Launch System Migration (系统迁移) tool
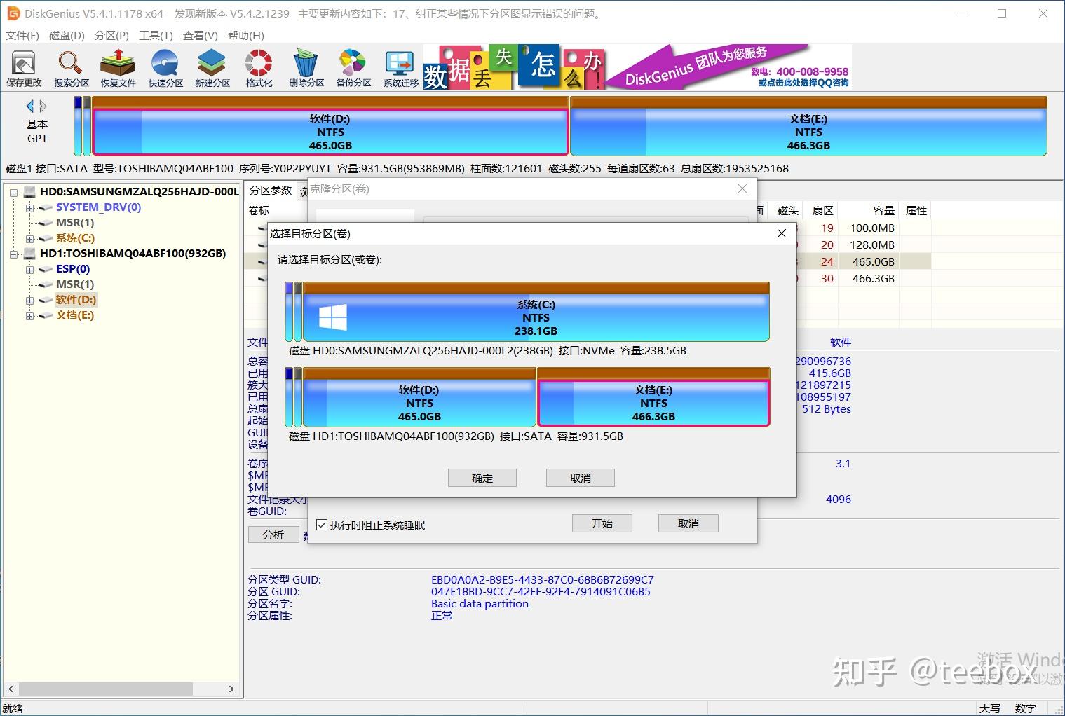 400,69
